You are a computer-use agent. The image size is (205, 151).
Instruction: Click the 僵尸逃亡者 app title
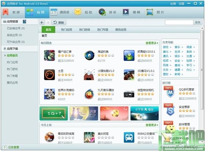[x=65, y=52]
